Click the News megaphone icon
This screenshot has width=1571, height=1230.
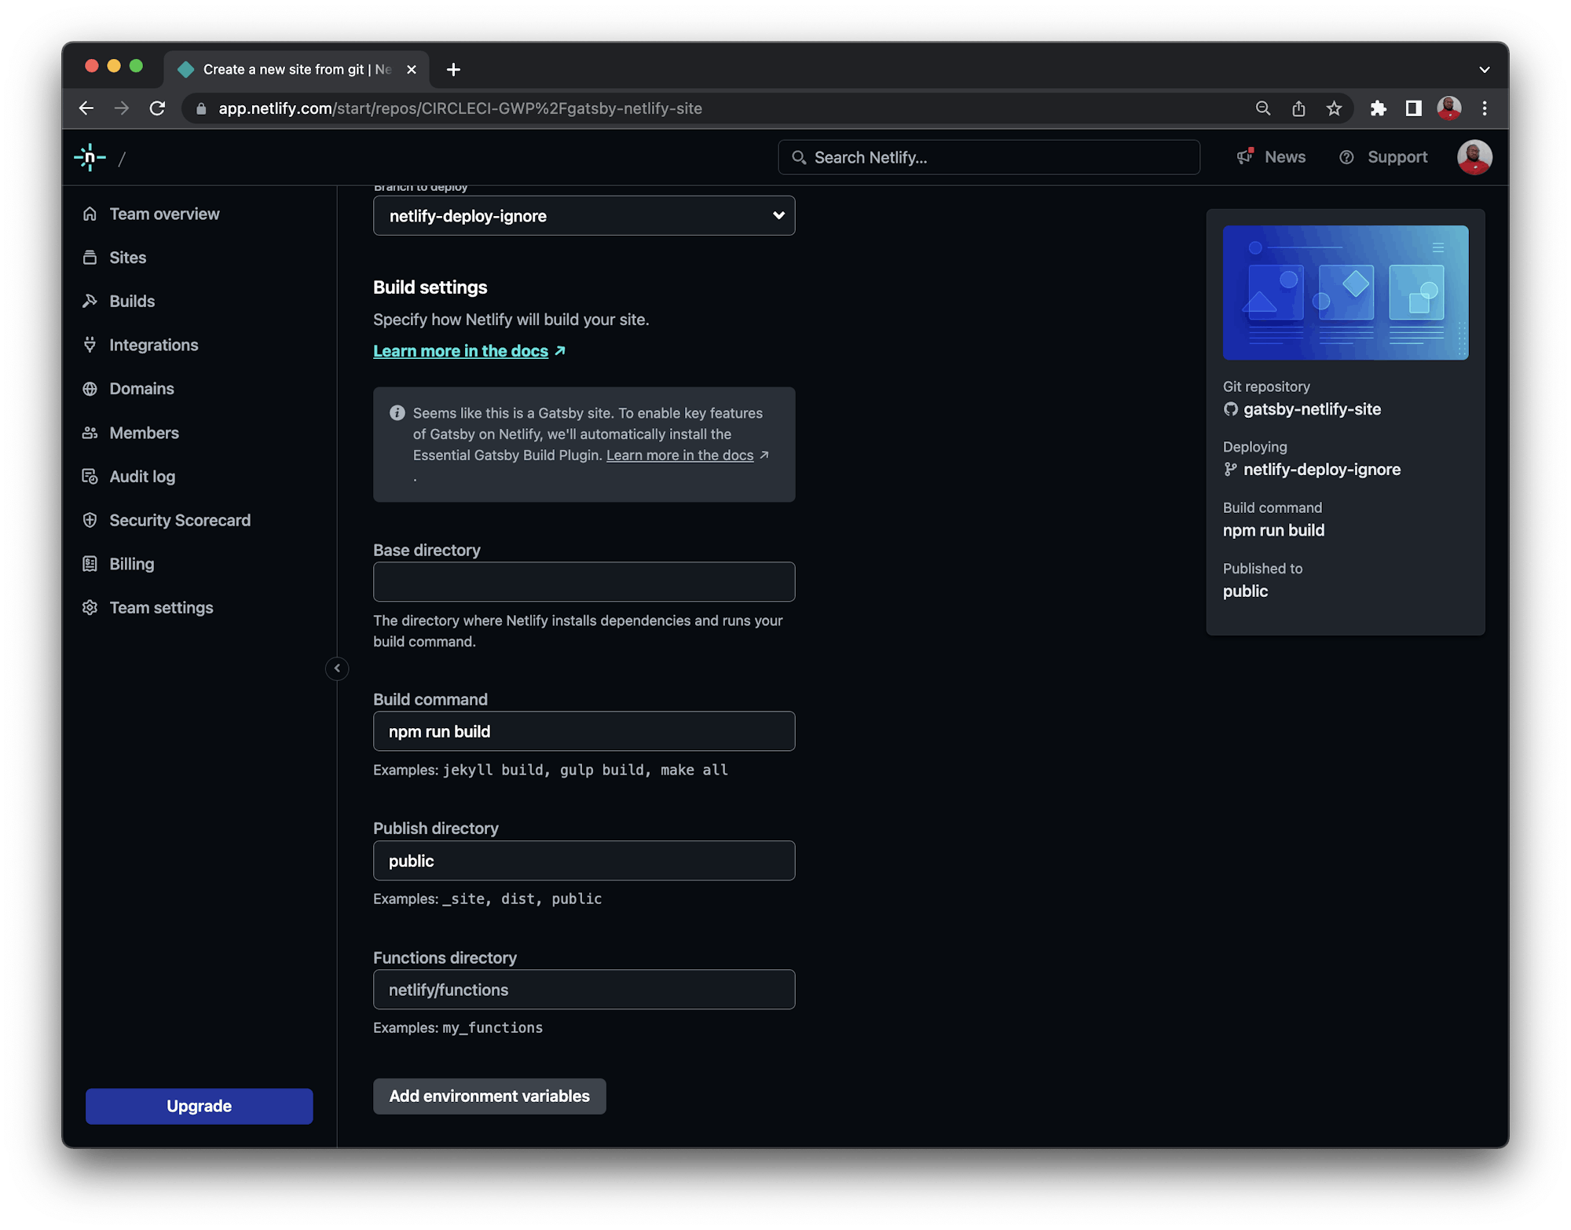tap(1244, 156)
